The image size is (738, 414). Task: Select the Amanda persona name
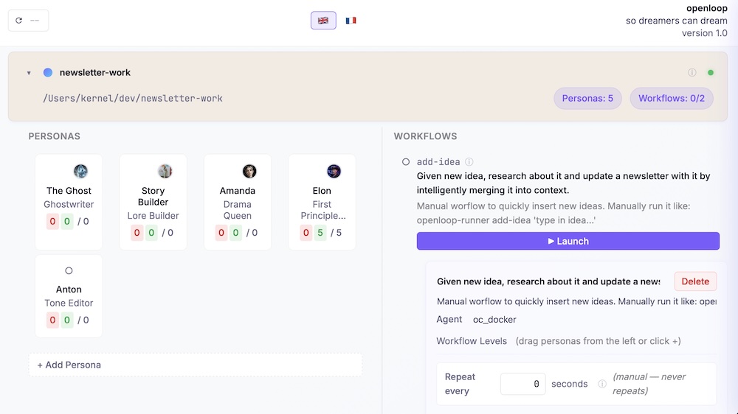click(x=237, y=191)
